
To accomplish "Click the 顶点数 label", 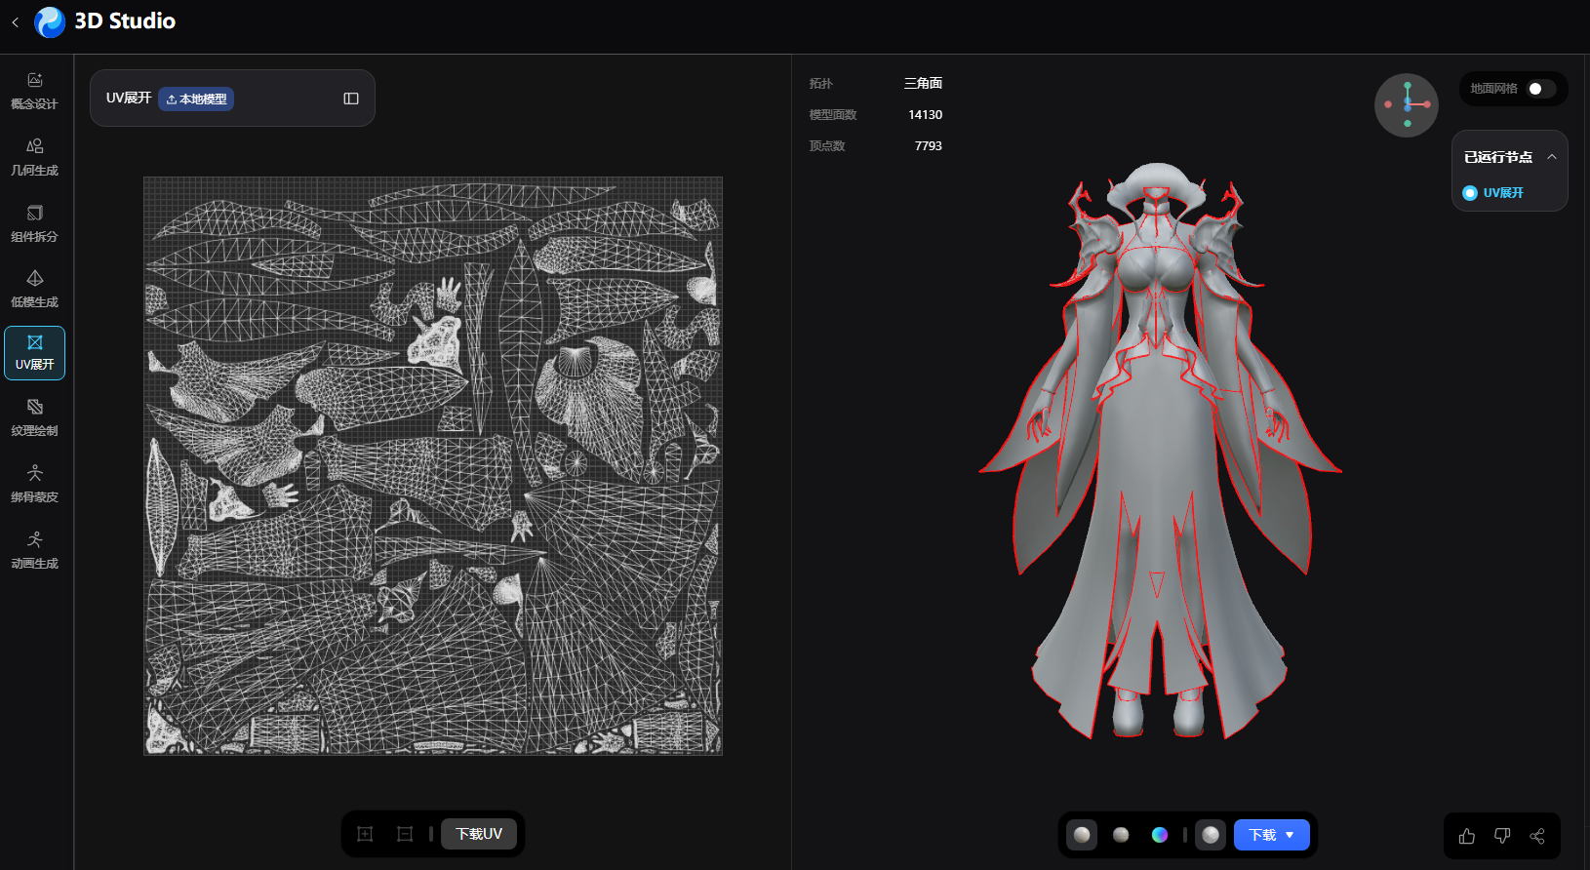I will pos(827,146).
